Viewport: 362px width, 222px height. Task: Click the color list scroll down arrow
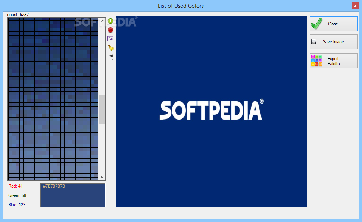coord(102,177)
